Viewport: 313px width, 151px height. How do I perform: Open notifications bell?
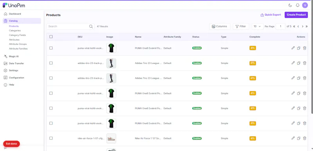click(x=297, y=5)
